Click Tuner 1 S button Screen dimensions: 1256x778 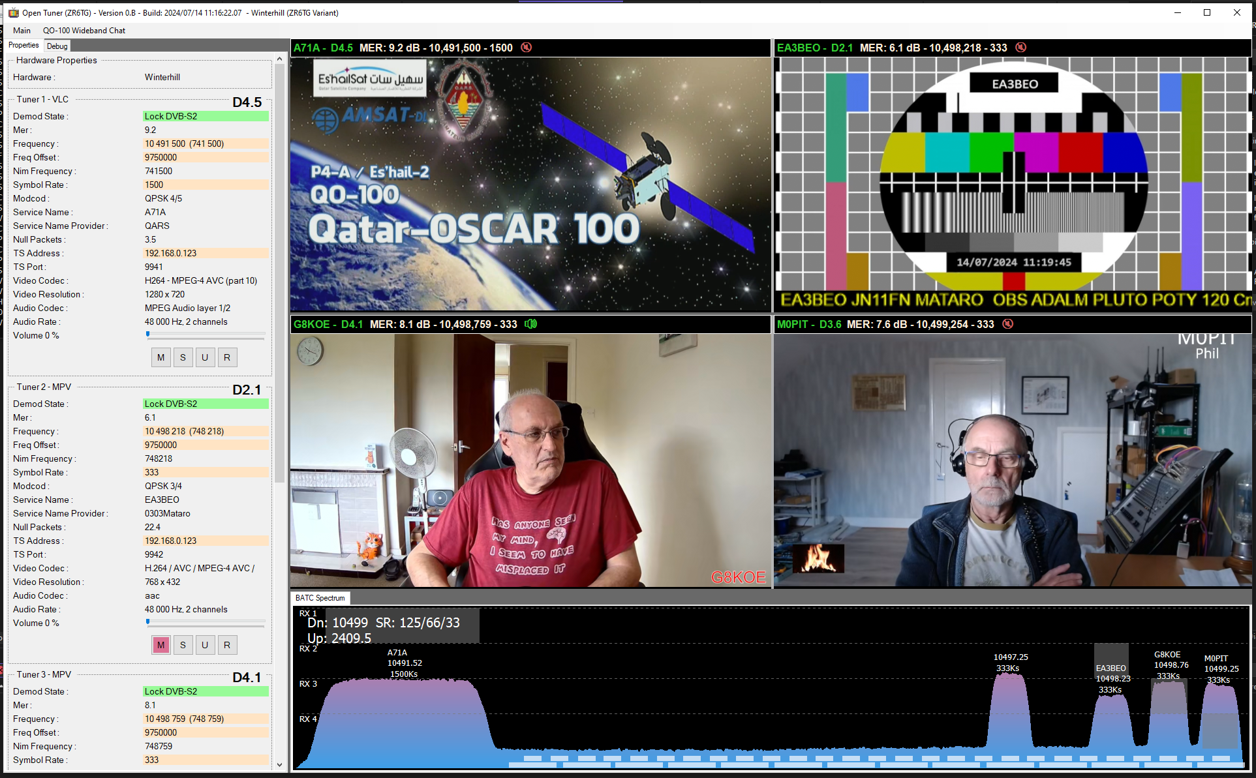point(183,357)
